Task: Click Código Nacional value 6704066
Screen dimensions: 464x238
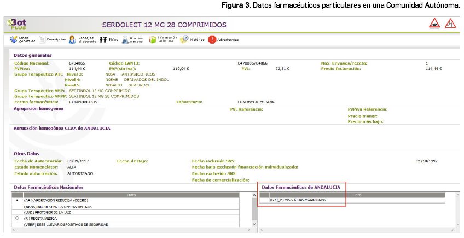Action: click(x=77, y=63)
